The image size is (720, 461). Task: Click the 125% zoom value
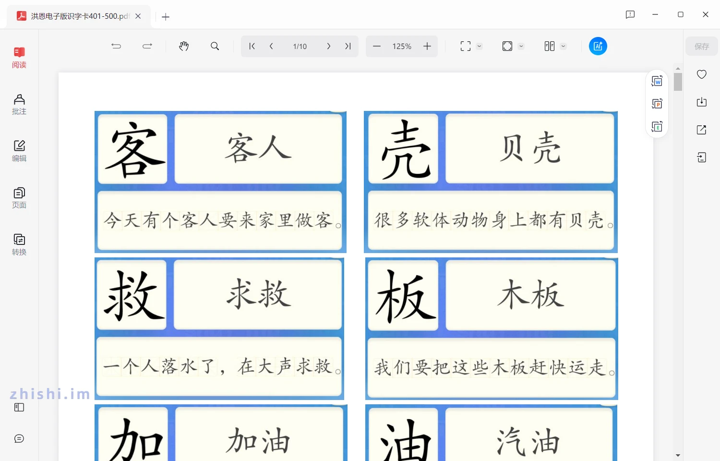pos(402,46)
